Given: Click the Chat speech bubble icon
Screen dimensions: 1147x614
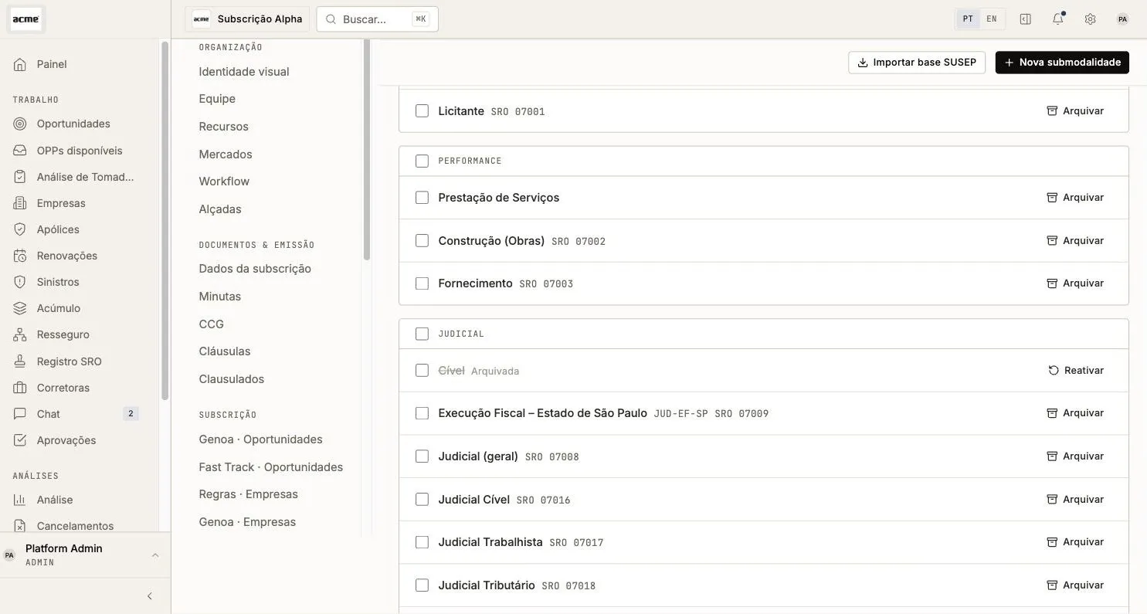Looking at the screenshot, I should click(x=21, y=414).
